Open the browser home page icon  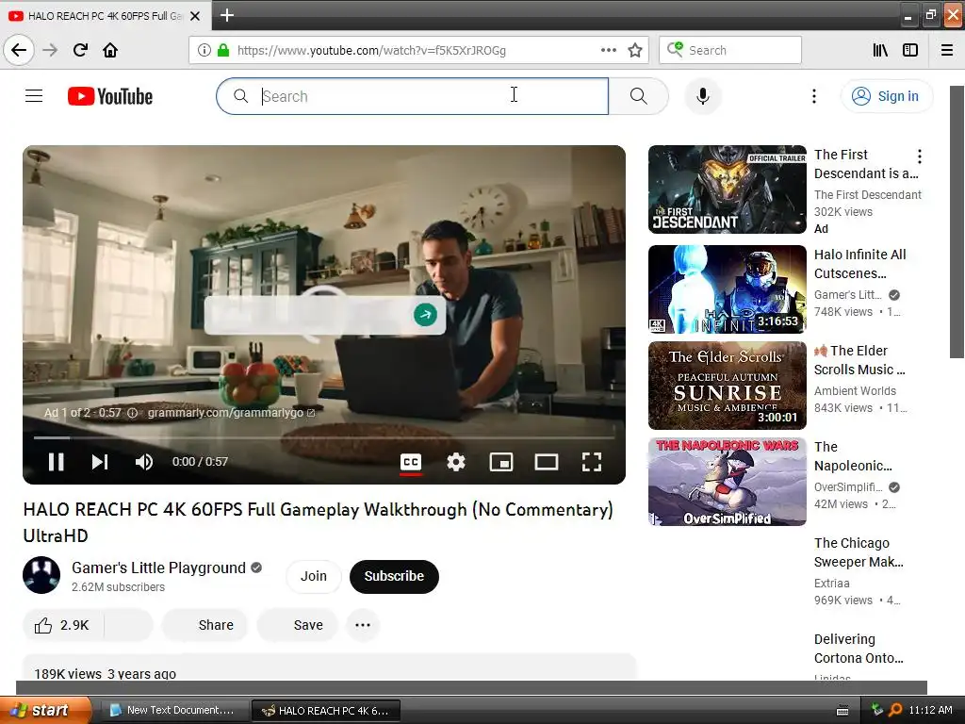pyautogui.click(x=110, y=50)
